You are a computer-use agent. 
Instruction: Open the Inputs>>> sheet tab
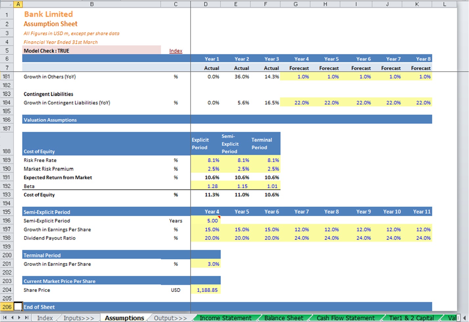click(x=78, y=318)
